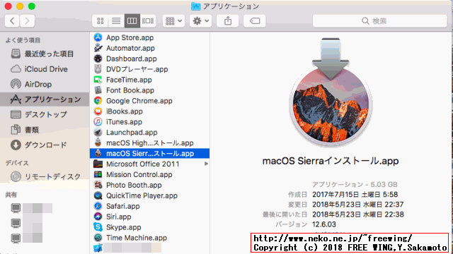The image size is (453, 254).
Task: Select the Google Chrome.app file name
Action: pos(139,101)
